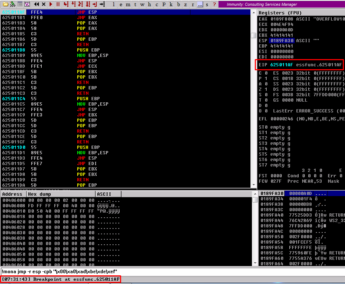Click the Hex dump column header
Image resolution: width=345 pixels, height=284 pixels.
point(61,194)
